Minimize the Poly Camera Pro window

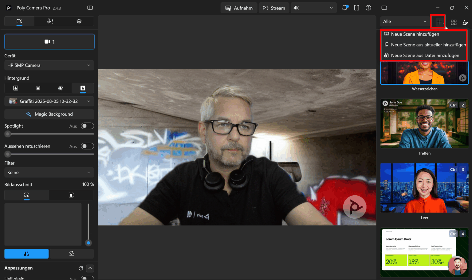pyautogui.click(x=438, y=8)
